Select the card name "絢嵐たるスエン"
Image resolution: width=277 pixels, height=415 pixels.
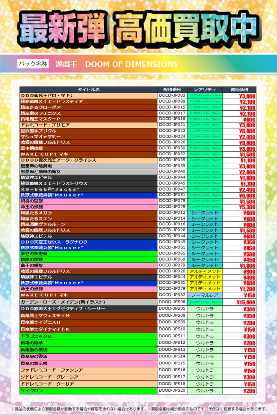coord(36,218)
